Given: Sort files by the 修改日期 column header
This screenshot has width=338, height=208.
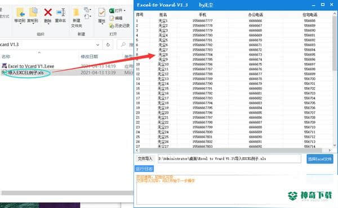Looking at the screenshot, I should coord(89,57).
